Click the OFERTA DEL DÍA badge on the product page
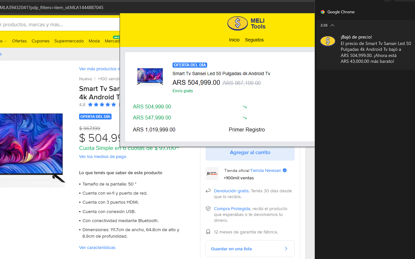The image size is (415, 259). (95, 117)
